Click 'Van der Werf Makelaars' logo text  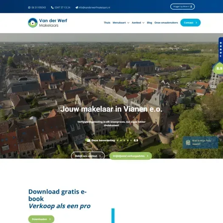53,23
